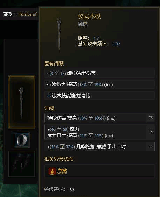Click the 固有词缀 section header
Viewport: 160px width, 197px height.
point(54,63)
